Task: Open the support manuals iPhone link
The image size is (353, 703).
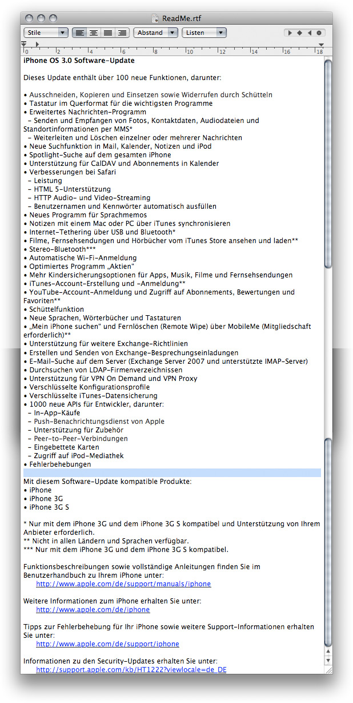Action: tap(123, 584)
